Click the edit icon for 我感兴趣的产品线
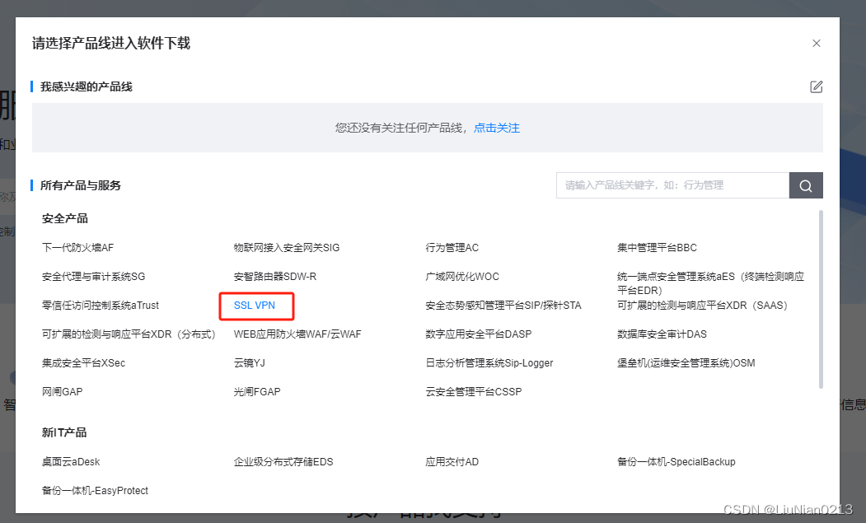 pos(817,86)
